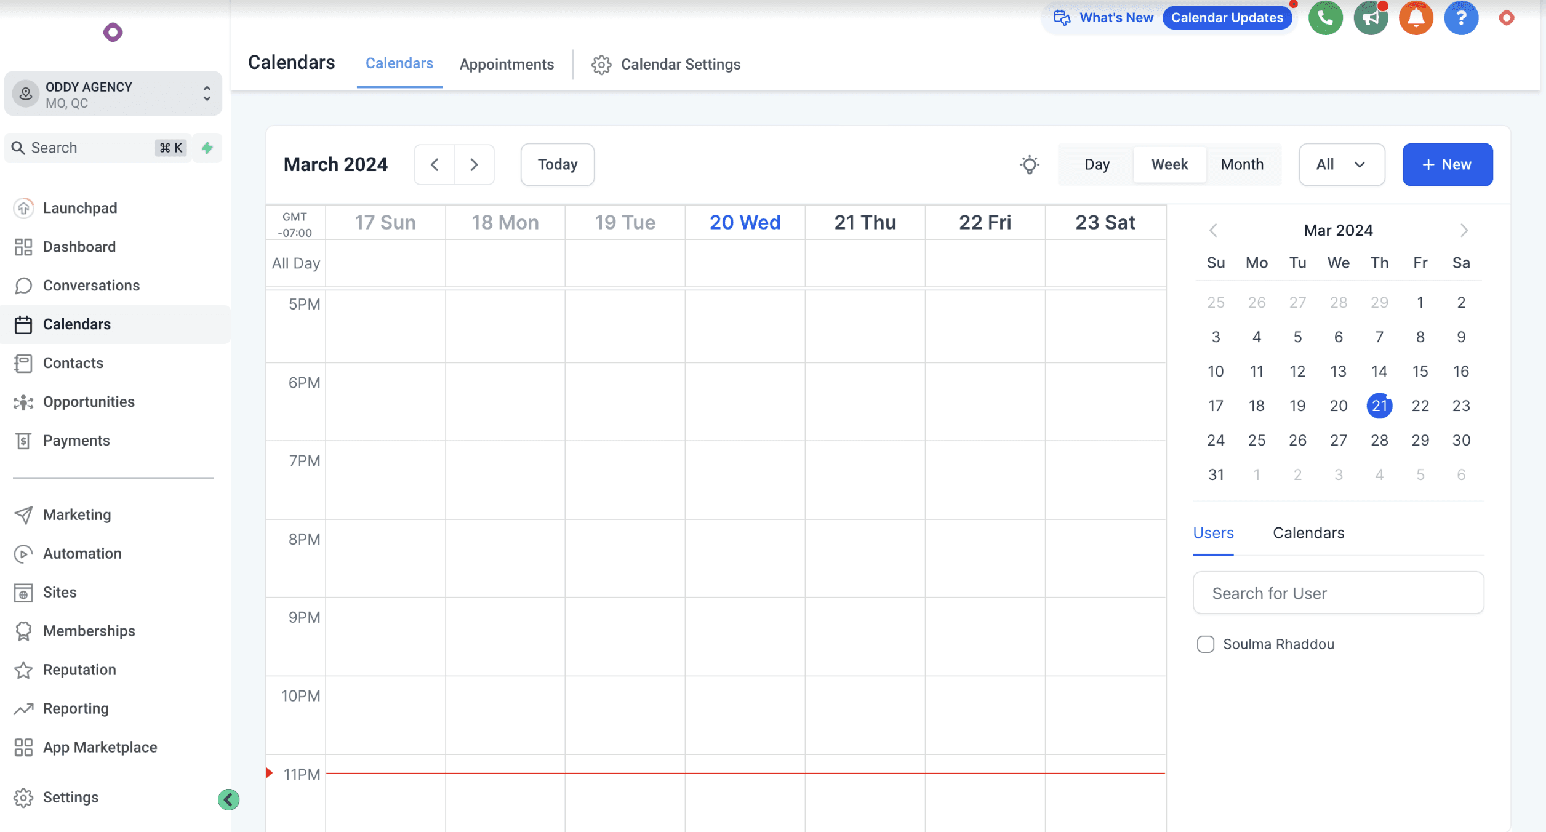The width and height of the screenshot is (1546, 832).
Task: Open Opportunities in the sidebar
Action: [89, 402]
